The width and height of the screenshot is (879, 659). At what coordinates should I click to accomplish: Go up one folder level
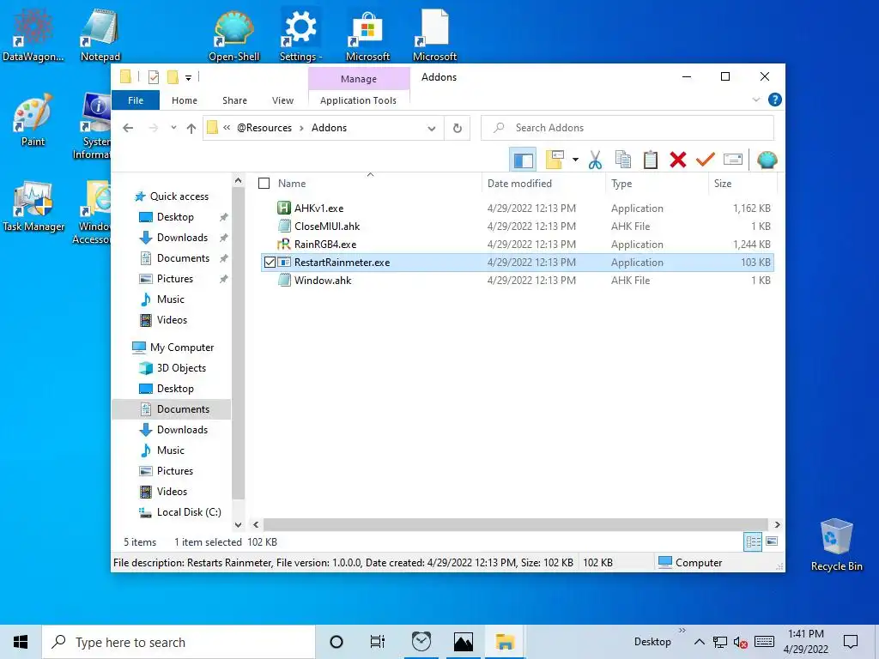pos(191,128)
